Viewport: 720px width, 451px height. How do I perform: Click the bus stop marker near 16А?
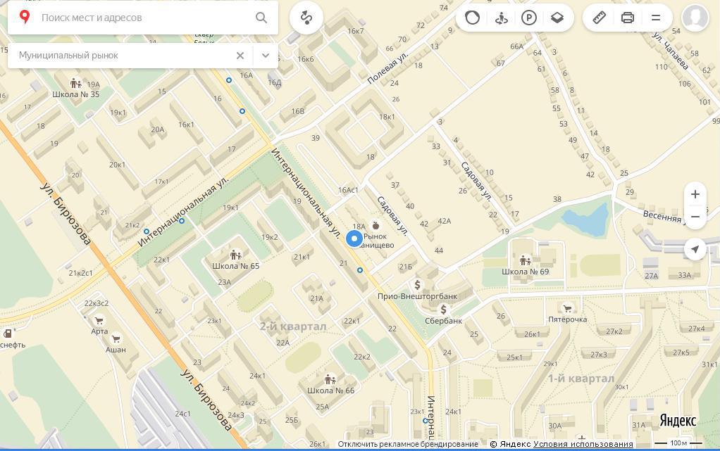(229, 80)
